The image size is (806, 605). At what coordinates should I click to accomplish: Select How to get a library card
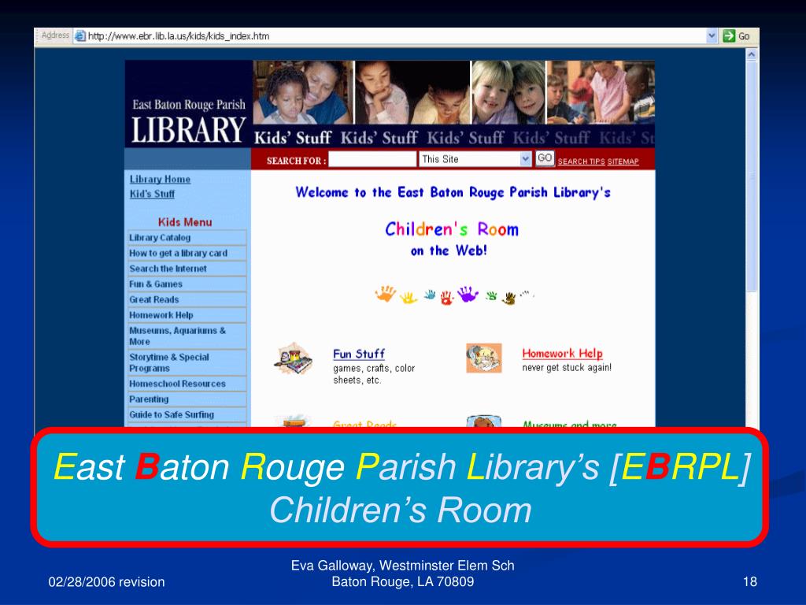pos(187,253)
